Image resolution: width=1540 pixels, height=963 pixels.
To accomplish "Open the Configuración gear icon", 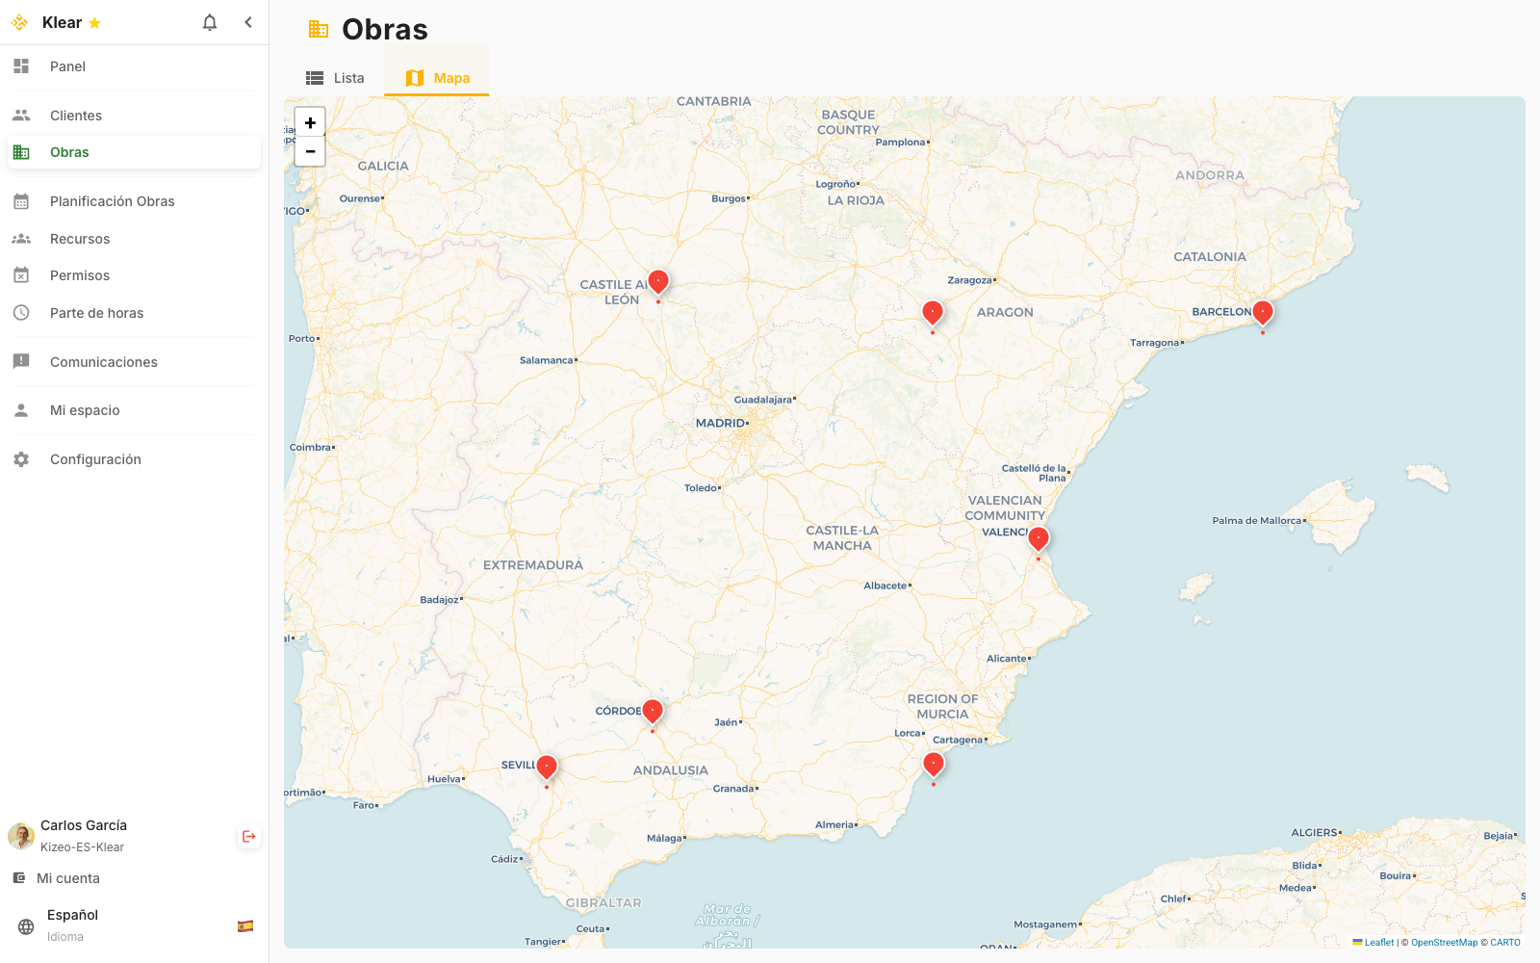I will [21, 459].
